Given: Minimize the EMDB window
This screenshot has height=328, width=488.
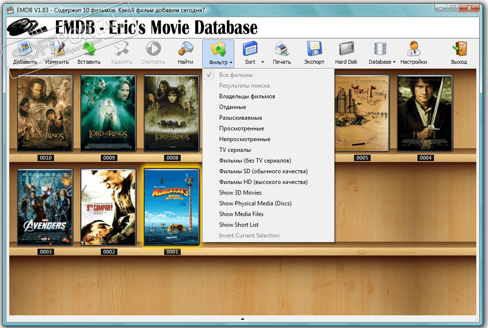Looking at the screenshot, I should coord(440,8).
